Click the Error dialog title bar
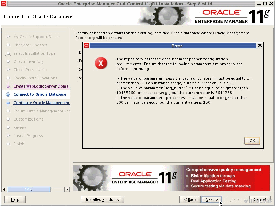This screenshot has width=275, height=206. (x=173, y=46)
